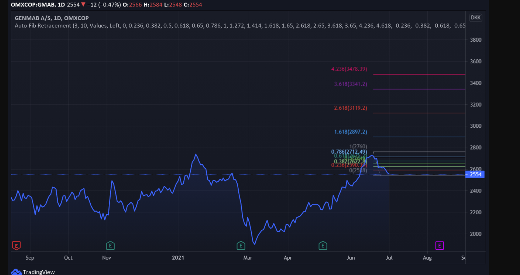
Task: Click the Jul label on time axis
Action: coord(389,258)
